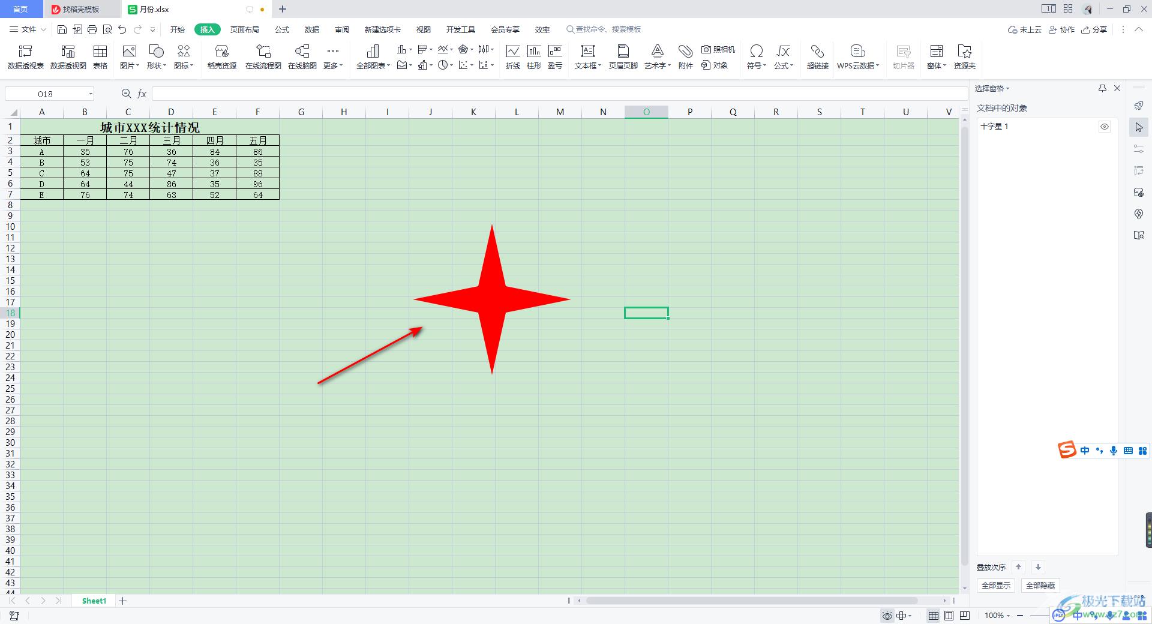Undo the last action
Screen dimensions: 1152x624
(122, 29)
